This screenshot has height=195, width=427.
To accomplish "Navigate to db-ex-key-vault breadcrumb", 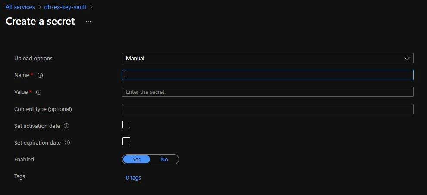I will (66, 7).
